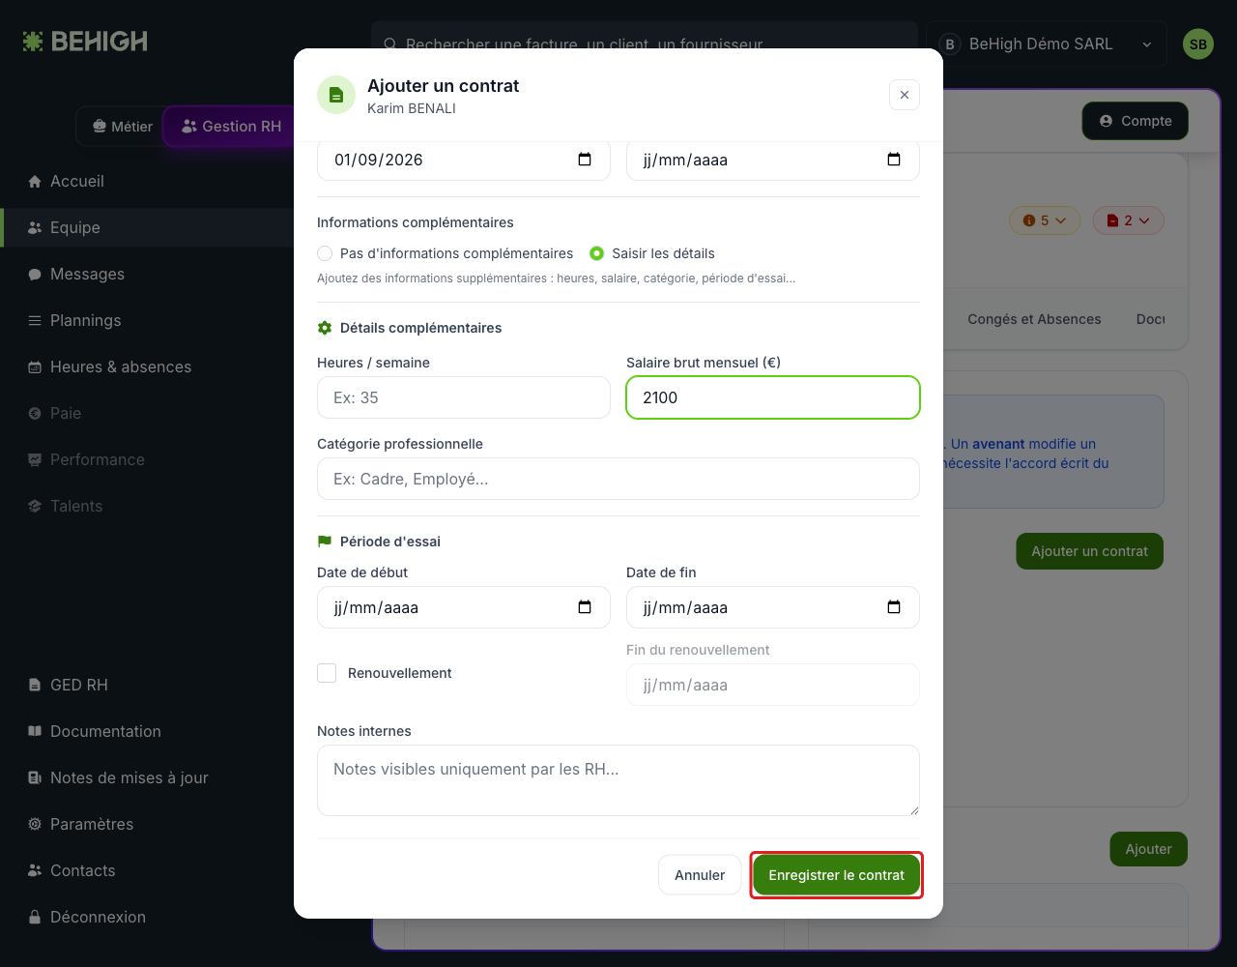
Task: Open the Congés et Absences tab
Action: (1034, 319)
